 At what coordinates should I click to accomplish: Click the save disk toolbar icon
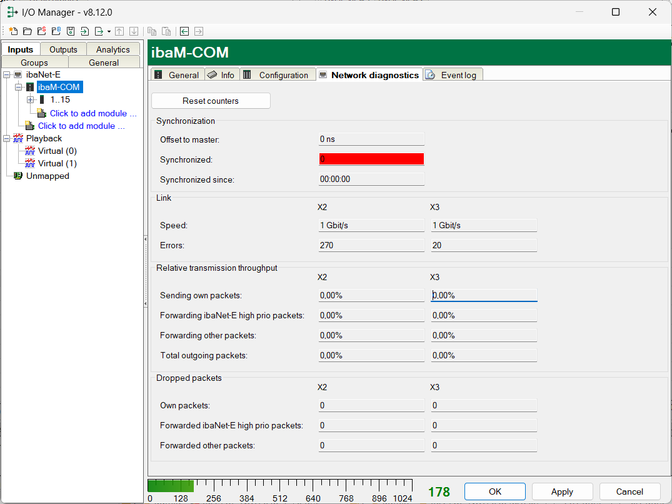(70, 31)
